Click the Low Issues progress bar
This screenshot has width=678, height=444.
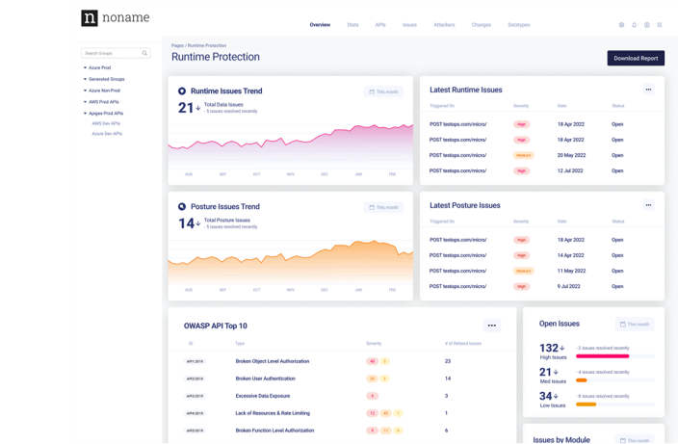point(614,405)
